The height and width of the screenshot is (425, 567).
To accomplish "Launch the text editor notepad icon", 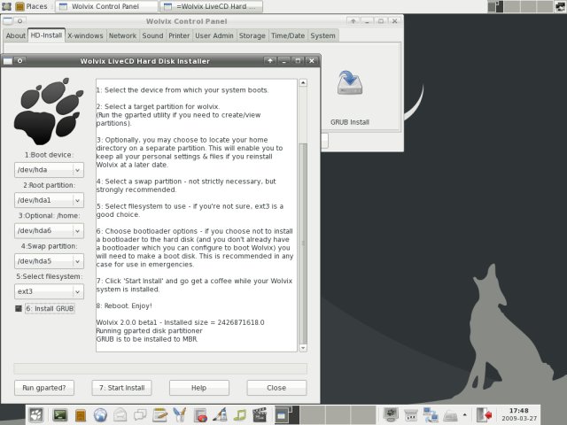I will point(159,415).
